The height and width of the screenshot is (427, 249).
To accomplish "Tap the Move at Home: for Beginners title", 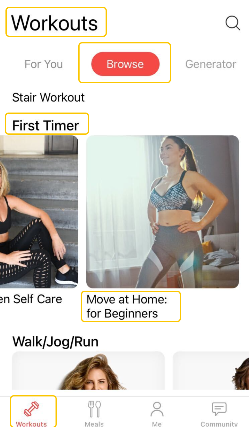I will pyautogui.click(x=127, y=306).
